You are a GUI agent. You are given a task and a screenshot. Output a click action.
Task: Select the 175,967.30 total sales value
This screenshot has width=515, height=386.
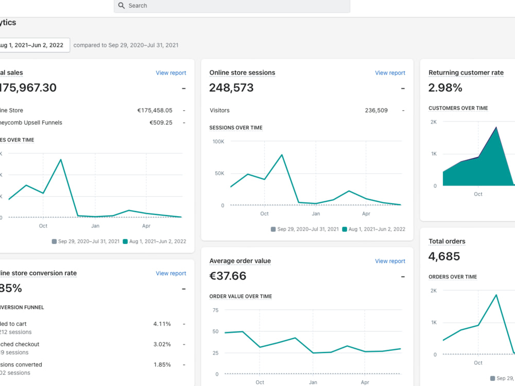(28, 87)
